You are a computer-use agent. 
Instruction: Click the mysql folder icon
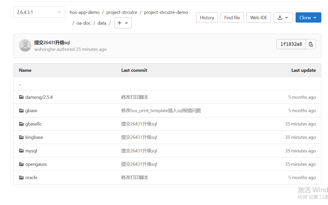click(21, 151)
